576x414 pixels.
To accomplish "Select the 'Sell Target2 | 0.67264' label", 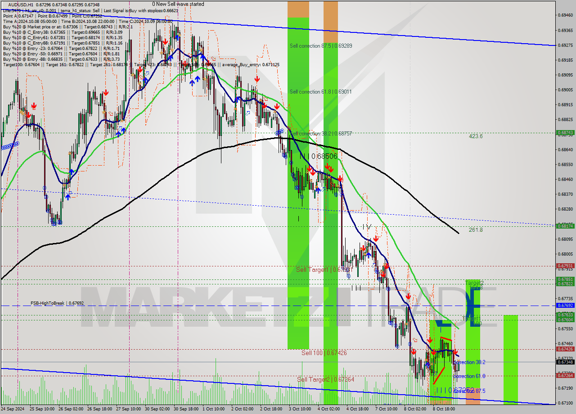I will click(x=325, y=379).
